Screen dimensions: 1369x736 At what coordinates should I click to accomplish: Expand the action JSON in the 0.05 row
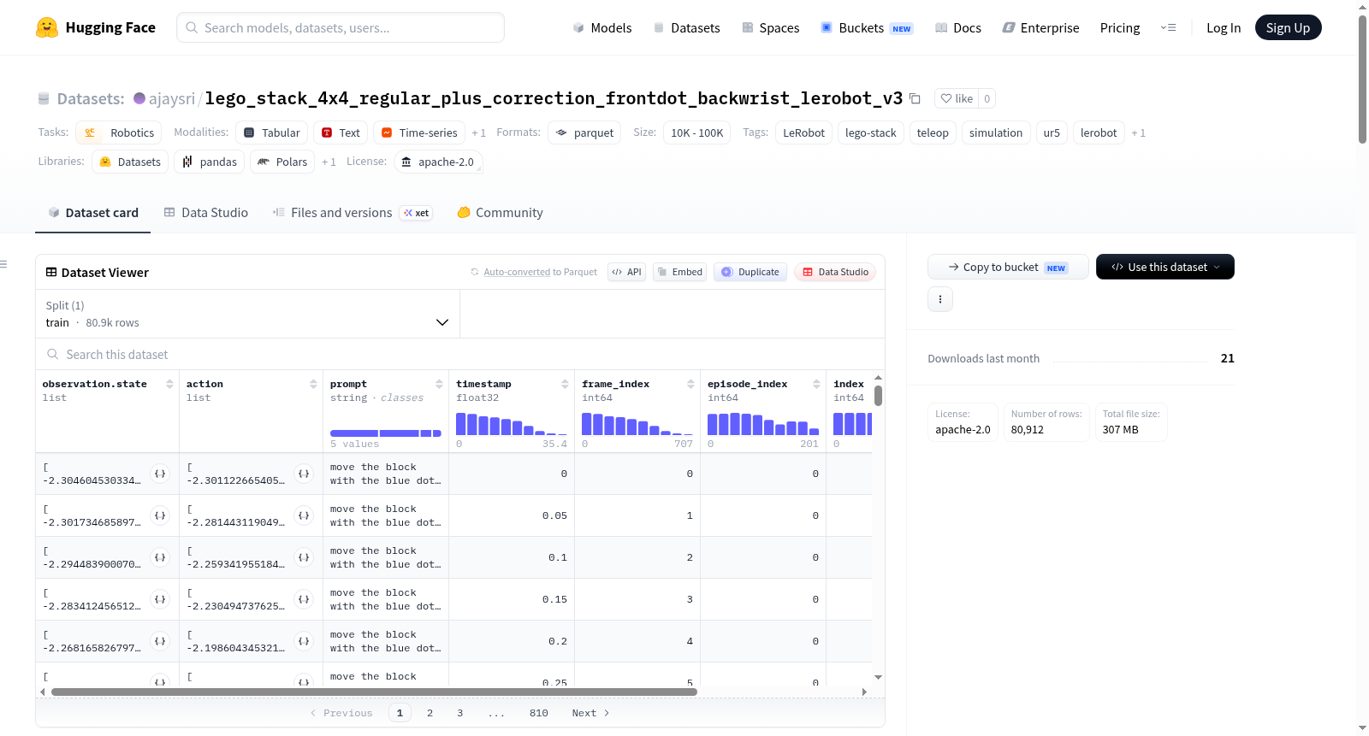point(304,515)
